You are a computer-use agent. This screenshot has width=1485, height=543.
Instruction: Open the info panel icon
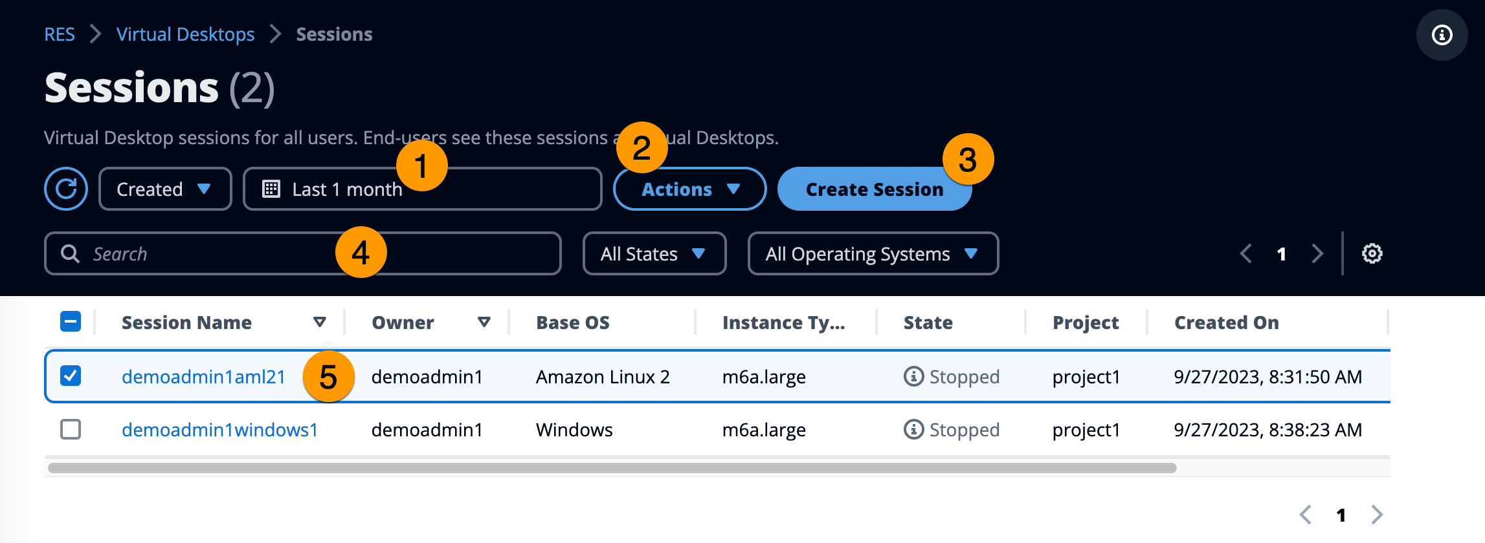[1442, 35]
